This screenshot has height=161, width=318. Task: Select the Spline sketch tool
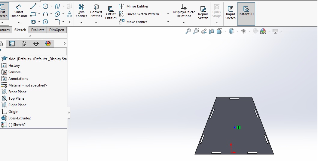[57, 7]
